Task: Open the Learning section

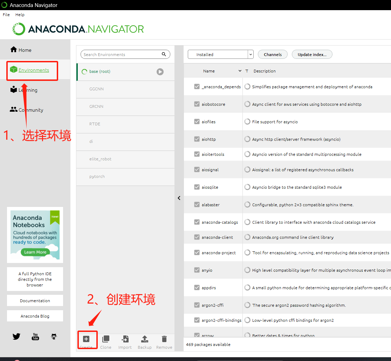Action: click(24, 90)
